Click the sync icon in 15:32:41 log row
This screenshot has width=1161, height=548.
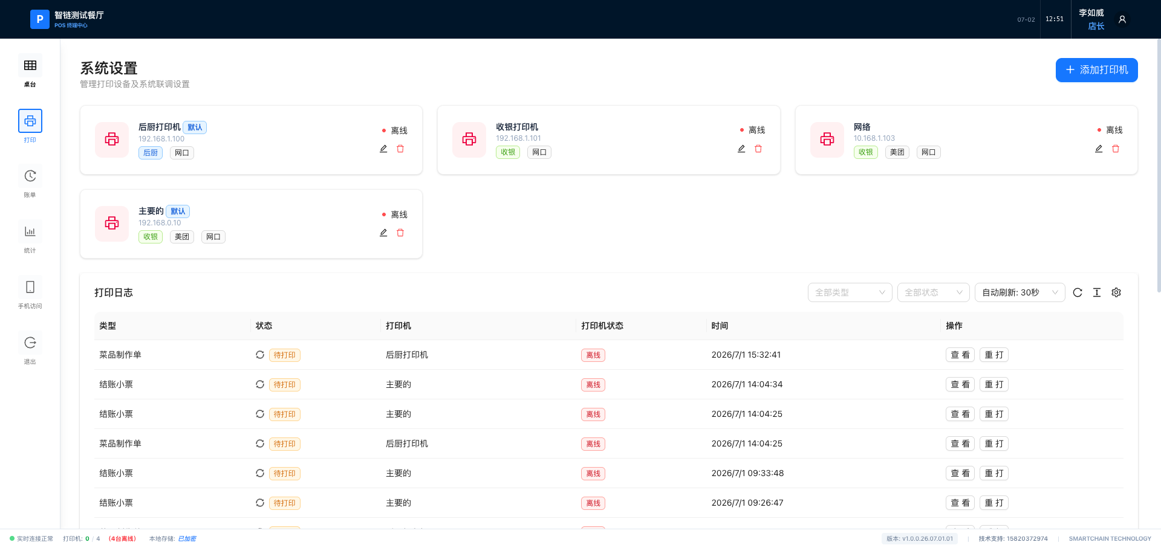coord(260,355)
